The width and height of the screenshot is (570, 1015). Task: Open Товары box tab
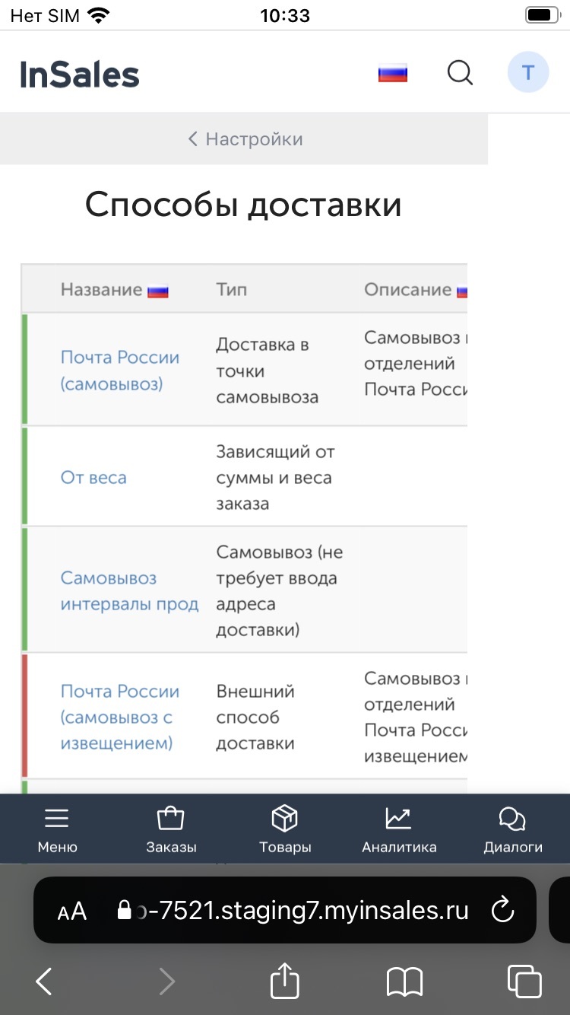285,829
